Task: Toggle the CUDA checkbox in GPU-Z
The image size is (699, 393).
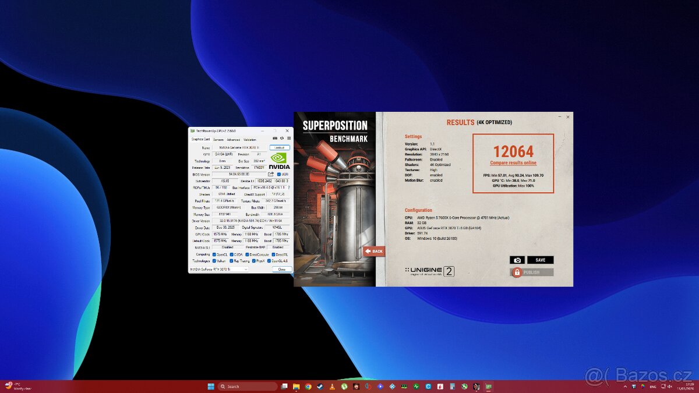Action: pos(232,254)
